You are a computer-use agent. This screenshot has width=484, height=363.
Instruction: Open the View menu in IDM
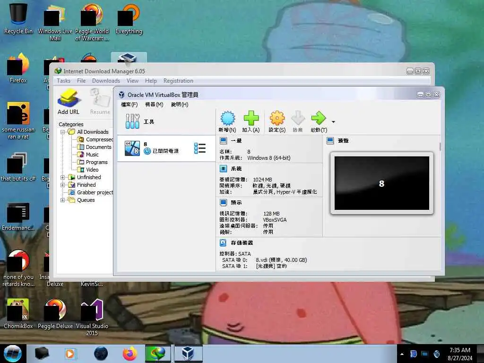click(x=132, y=80)
